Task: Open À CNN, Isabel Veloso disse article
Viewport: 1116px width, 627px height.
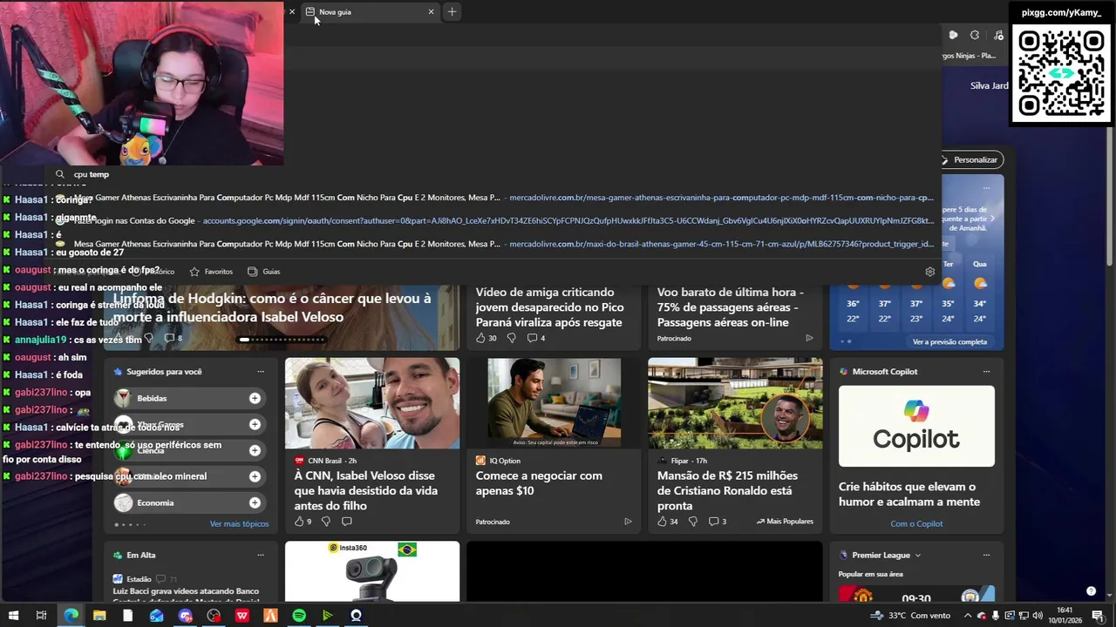Action: tap(366, 490)
